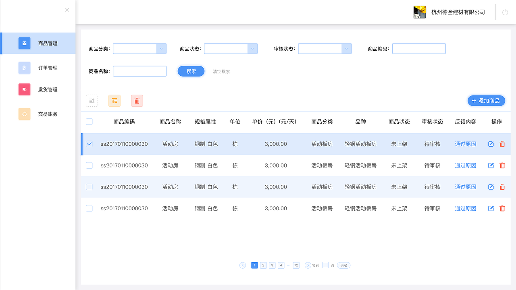The width and height of the screenshot is (516, 290).
Task: Click the orange 交易账务 coin icon
Action: coord(25,114)
